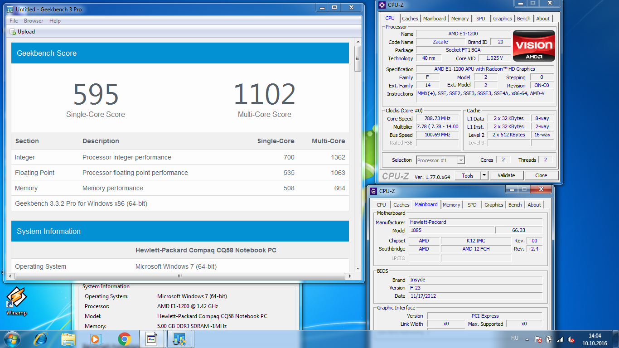The width and height of the screenshot is (619, 348).
Task: Click the Multi-Core Score 1102
Action: point(265,95)
